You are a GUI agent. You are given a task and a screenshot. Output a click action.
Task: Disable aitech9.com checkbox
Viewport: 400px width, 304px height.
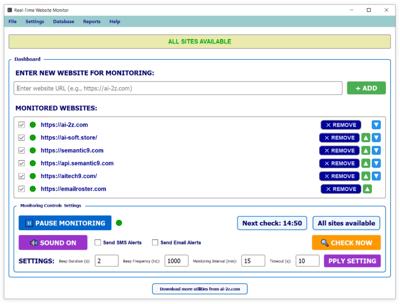[x=22, y=176]
